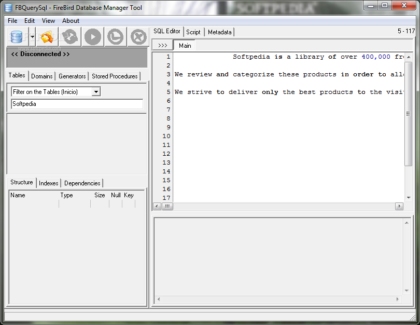The width and height of the screenshot is (420, 325).
Task: Select the SQL Editor tab
Action: click(166, 31)
